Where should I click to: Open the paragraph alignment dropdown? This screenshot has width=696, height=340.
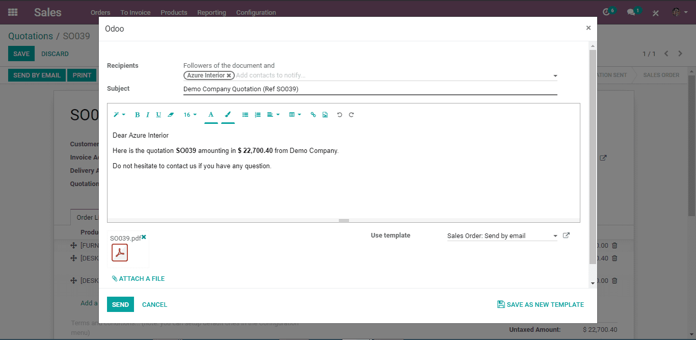click(273, 115)
